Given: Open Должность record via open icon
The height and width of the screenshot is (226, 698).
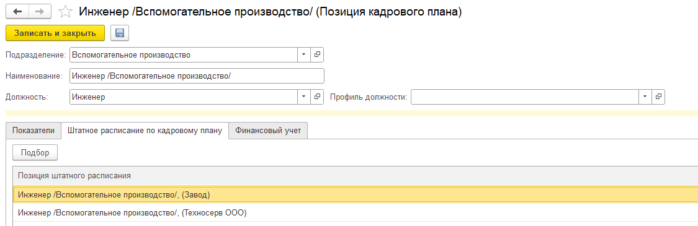Looking at the screenshot, I should click(317, 97).
